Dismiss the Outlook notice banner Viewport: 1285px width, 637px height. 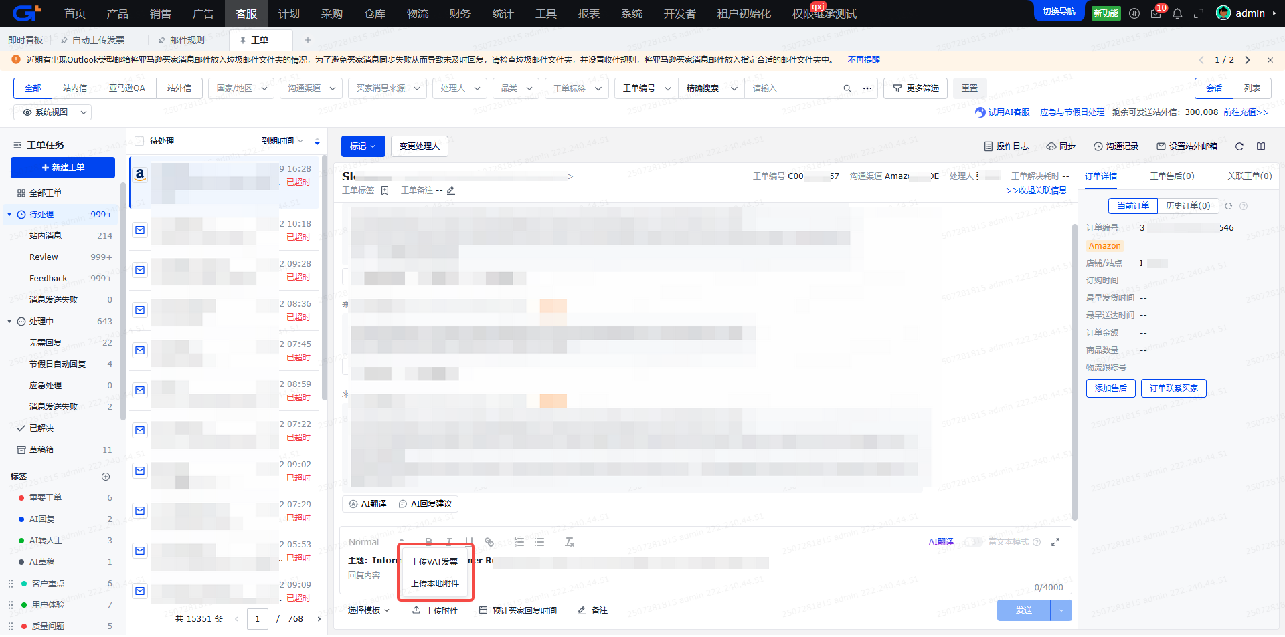[1270, 60]
